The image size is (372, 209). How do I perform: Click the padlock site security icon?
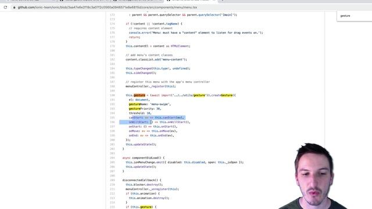tap(14, 8)
